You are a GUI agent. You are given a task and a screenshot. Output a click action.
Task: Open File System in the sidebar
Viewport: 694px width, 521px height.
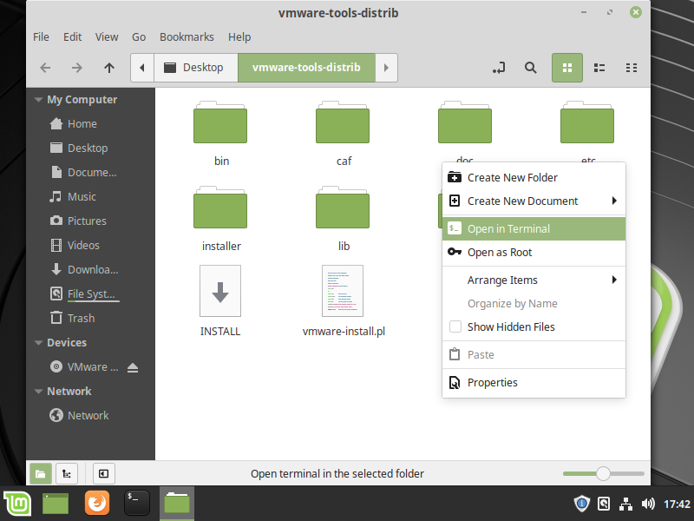click(90, 293)
